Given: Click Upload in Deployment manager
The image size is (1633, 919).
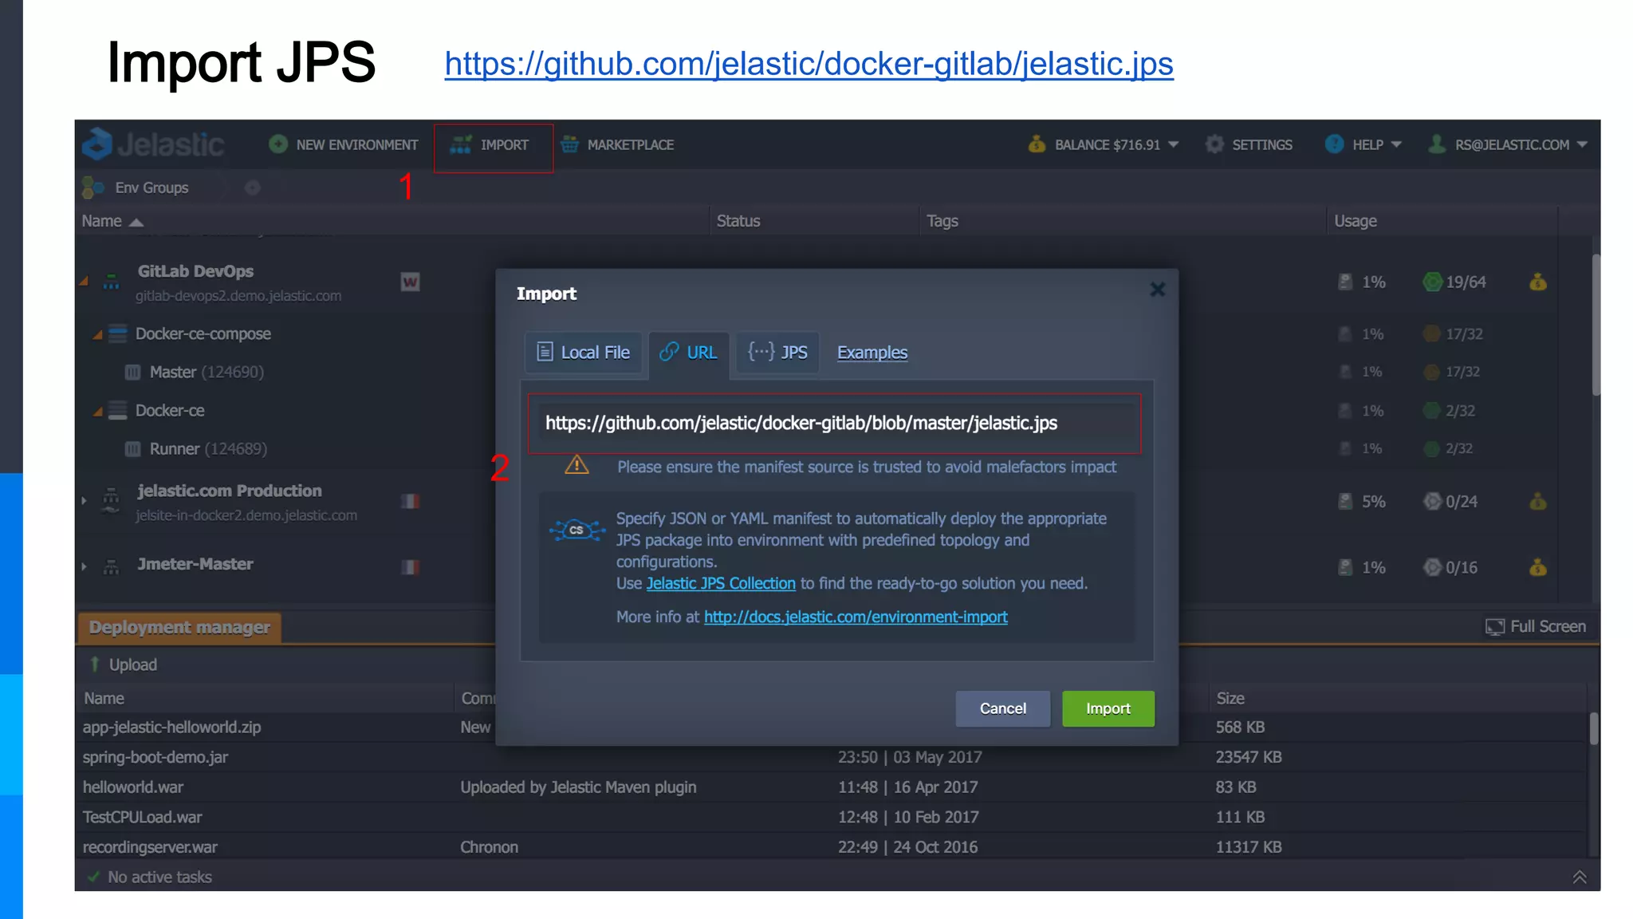Looking at the screenshot, I should (124, 665).
